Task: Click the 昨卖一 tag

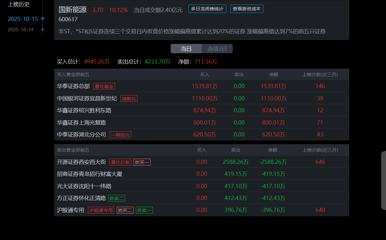Action: point(144,210)
